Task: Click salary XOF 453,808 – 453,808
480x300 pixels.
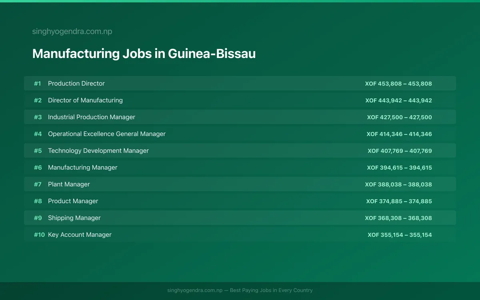Action: coord(398,84)
